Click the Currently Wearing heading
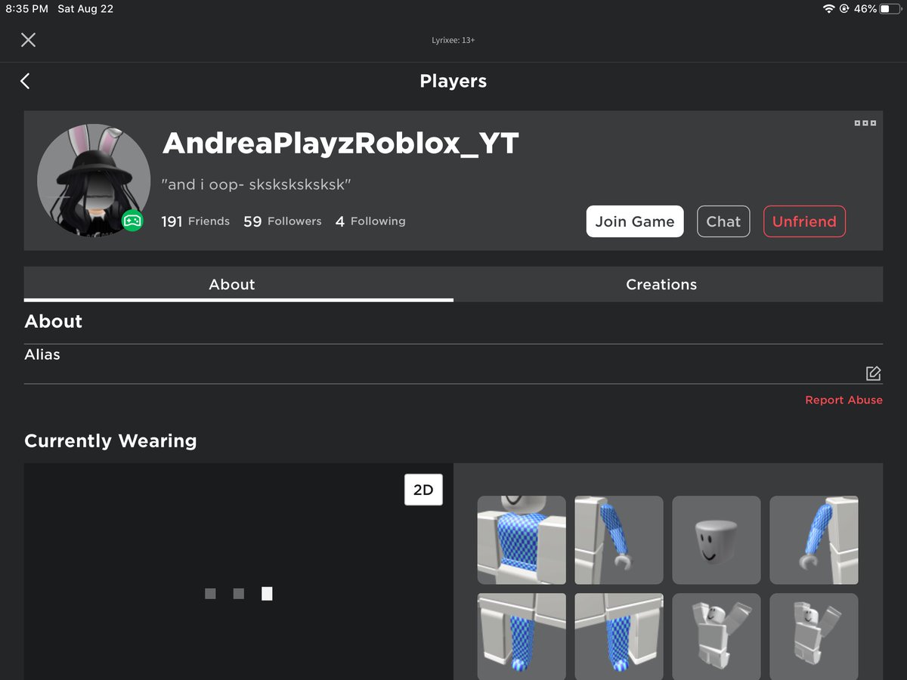The height and width of the screenshot is (680, 907). click(x=110, y=440)
